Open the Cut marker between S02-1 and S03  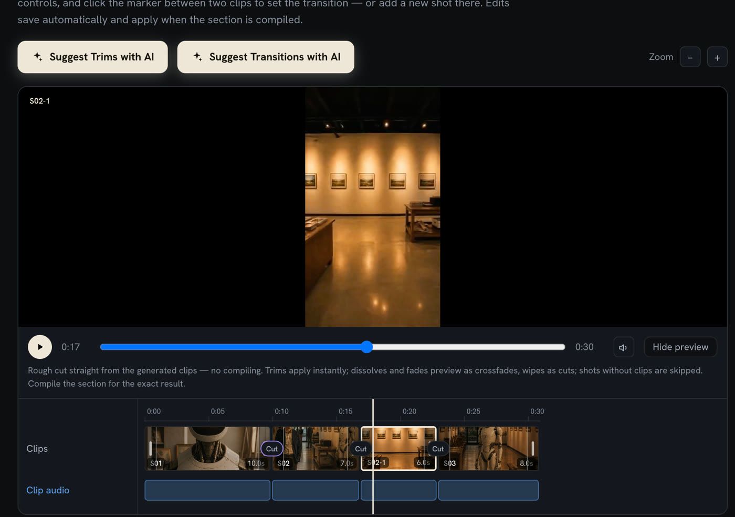[x=438, y=449]
